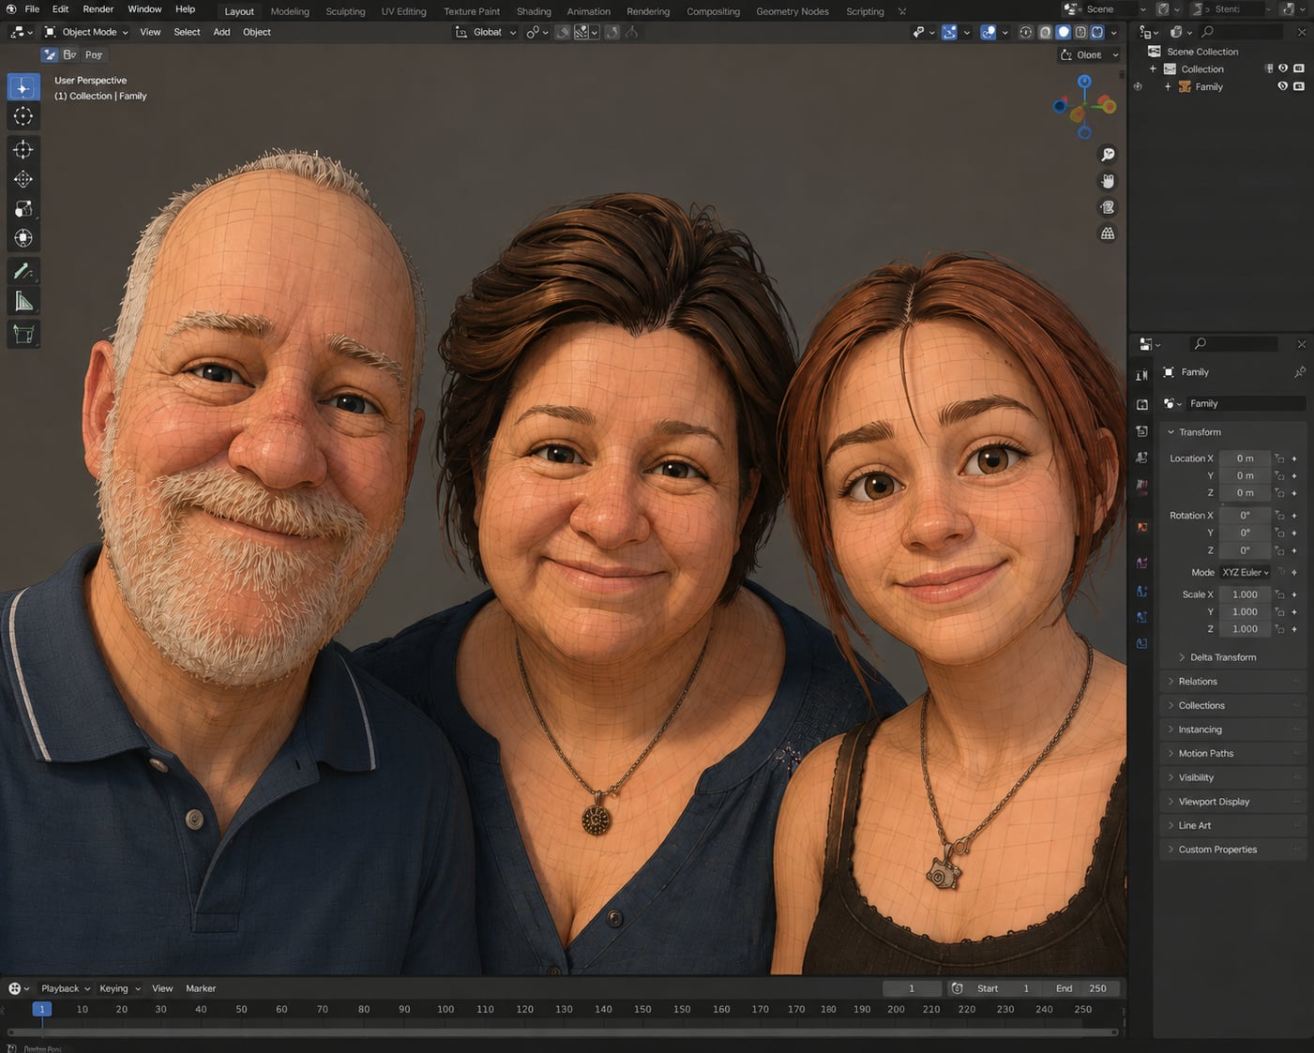Open the Render menu
Viewport: 1314px width, 1053px height.
pos(98,9)
